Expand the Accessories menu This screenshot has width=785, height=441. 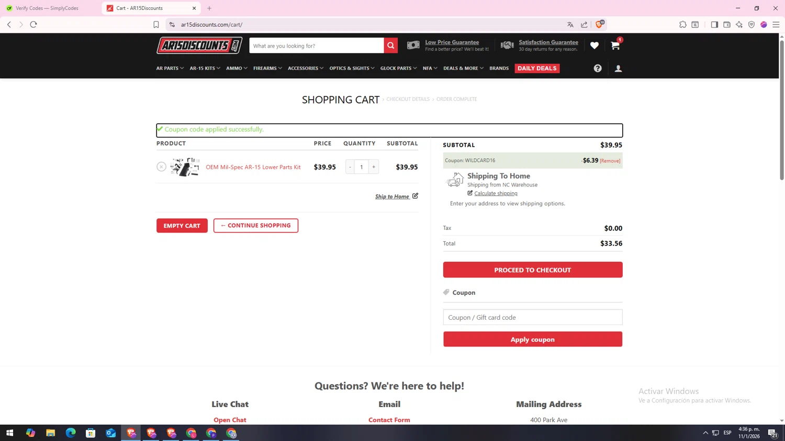(x=306, y=68)
